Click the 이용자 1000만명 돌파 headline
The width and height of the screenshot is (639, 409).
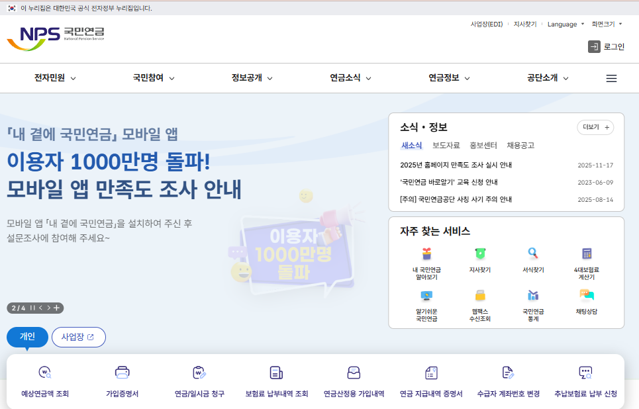[109, 161]
